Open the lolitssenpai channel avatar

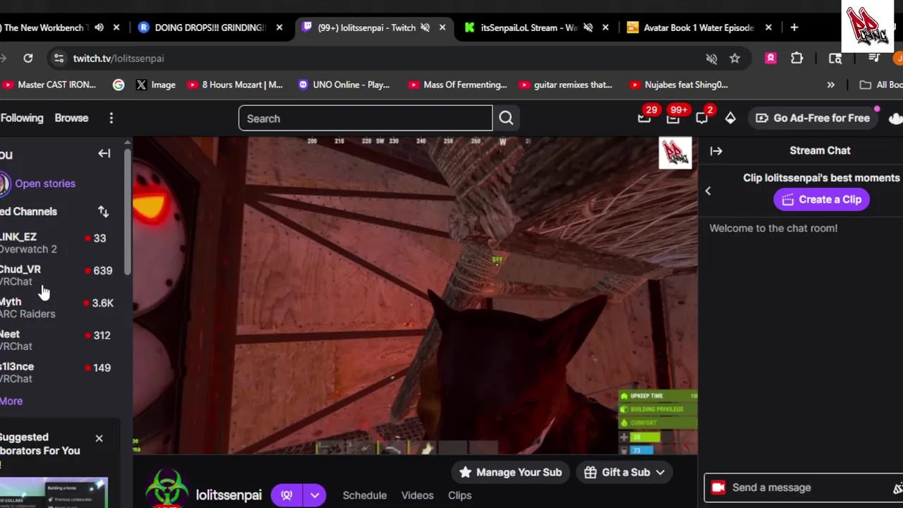click(167, 487)
